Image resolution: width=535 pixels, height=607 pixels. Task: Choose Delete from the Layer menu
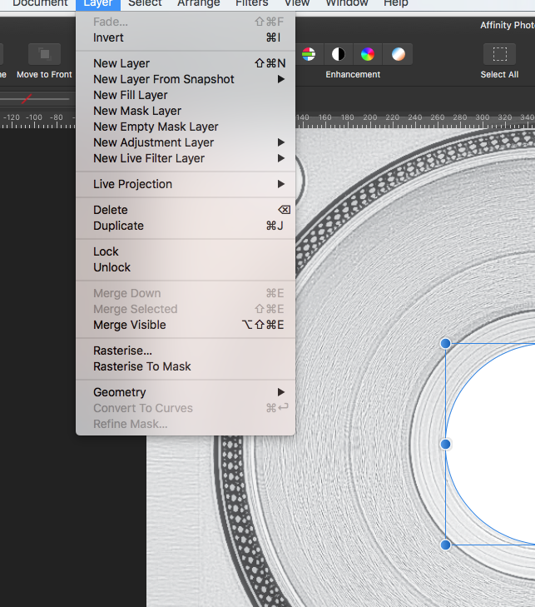click(186, 210)
